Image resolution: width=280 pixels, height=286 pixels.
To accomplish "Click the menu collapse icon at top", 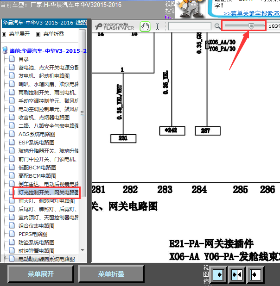I will (x=38, y=34).
